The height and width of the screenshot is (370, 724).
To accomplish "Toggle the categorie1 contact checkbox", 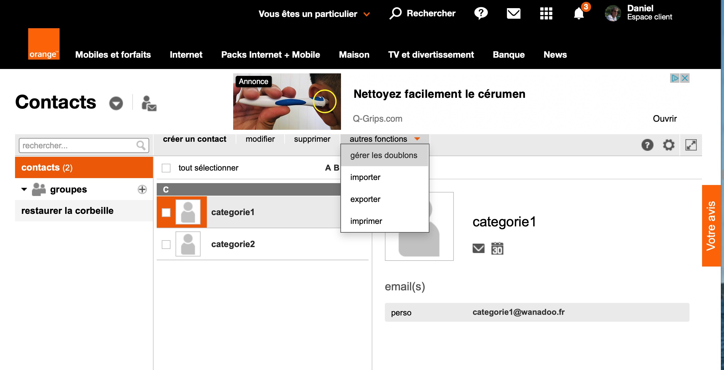I will coord(166,213).
